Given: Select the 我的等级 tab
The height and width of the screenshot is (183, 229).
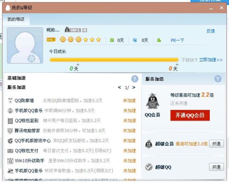Looking at the screenshot, I should pos(16,19).
